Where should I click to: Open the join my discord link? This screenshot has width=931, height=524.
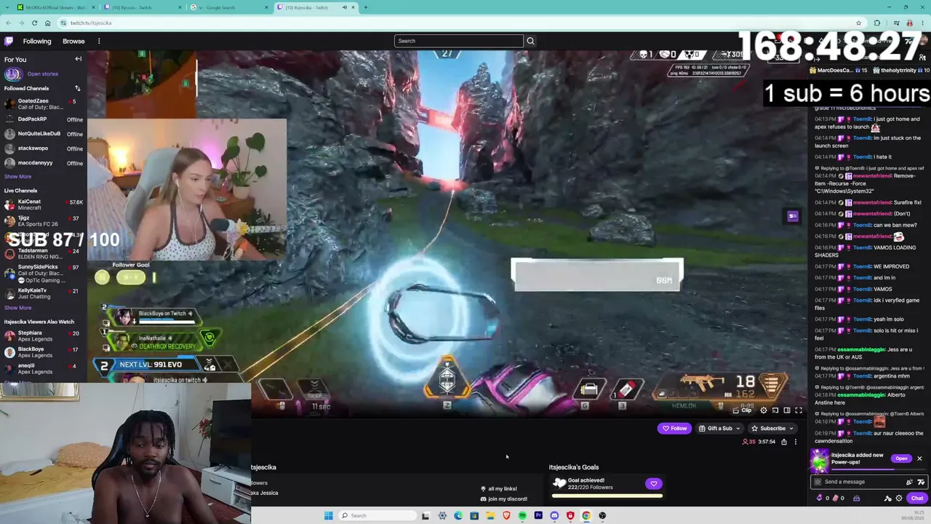pos(503,499)
